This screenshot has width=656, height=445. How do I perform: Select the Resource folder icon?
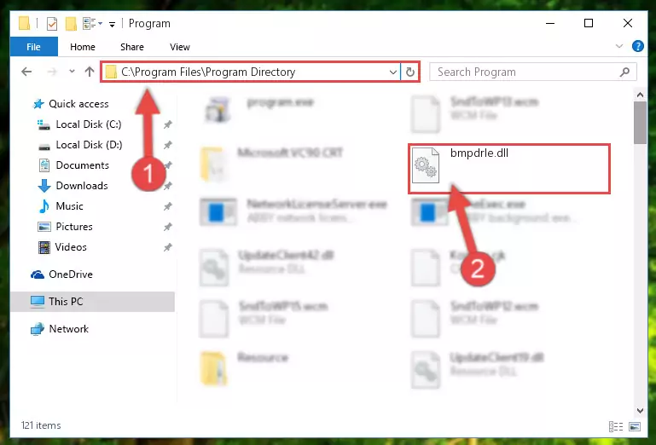(214, 369)
